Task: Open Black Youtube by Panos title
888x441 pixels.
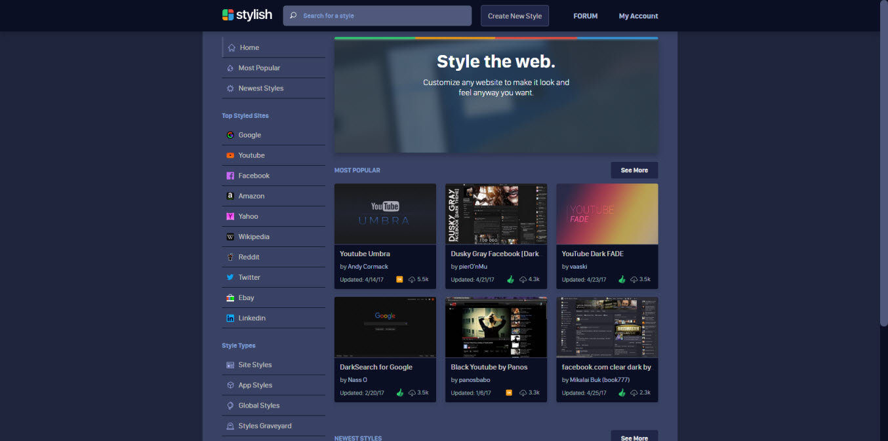Action: click(x=489, y=367)
